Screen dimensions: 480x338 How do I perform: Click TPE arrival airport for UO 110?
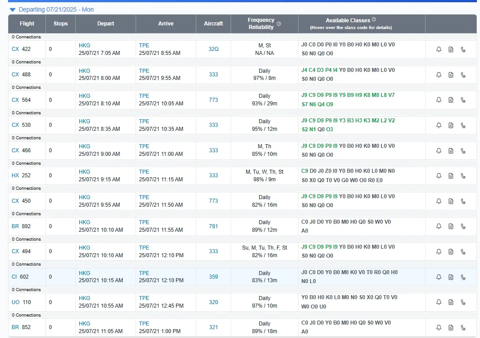[144, 298]
